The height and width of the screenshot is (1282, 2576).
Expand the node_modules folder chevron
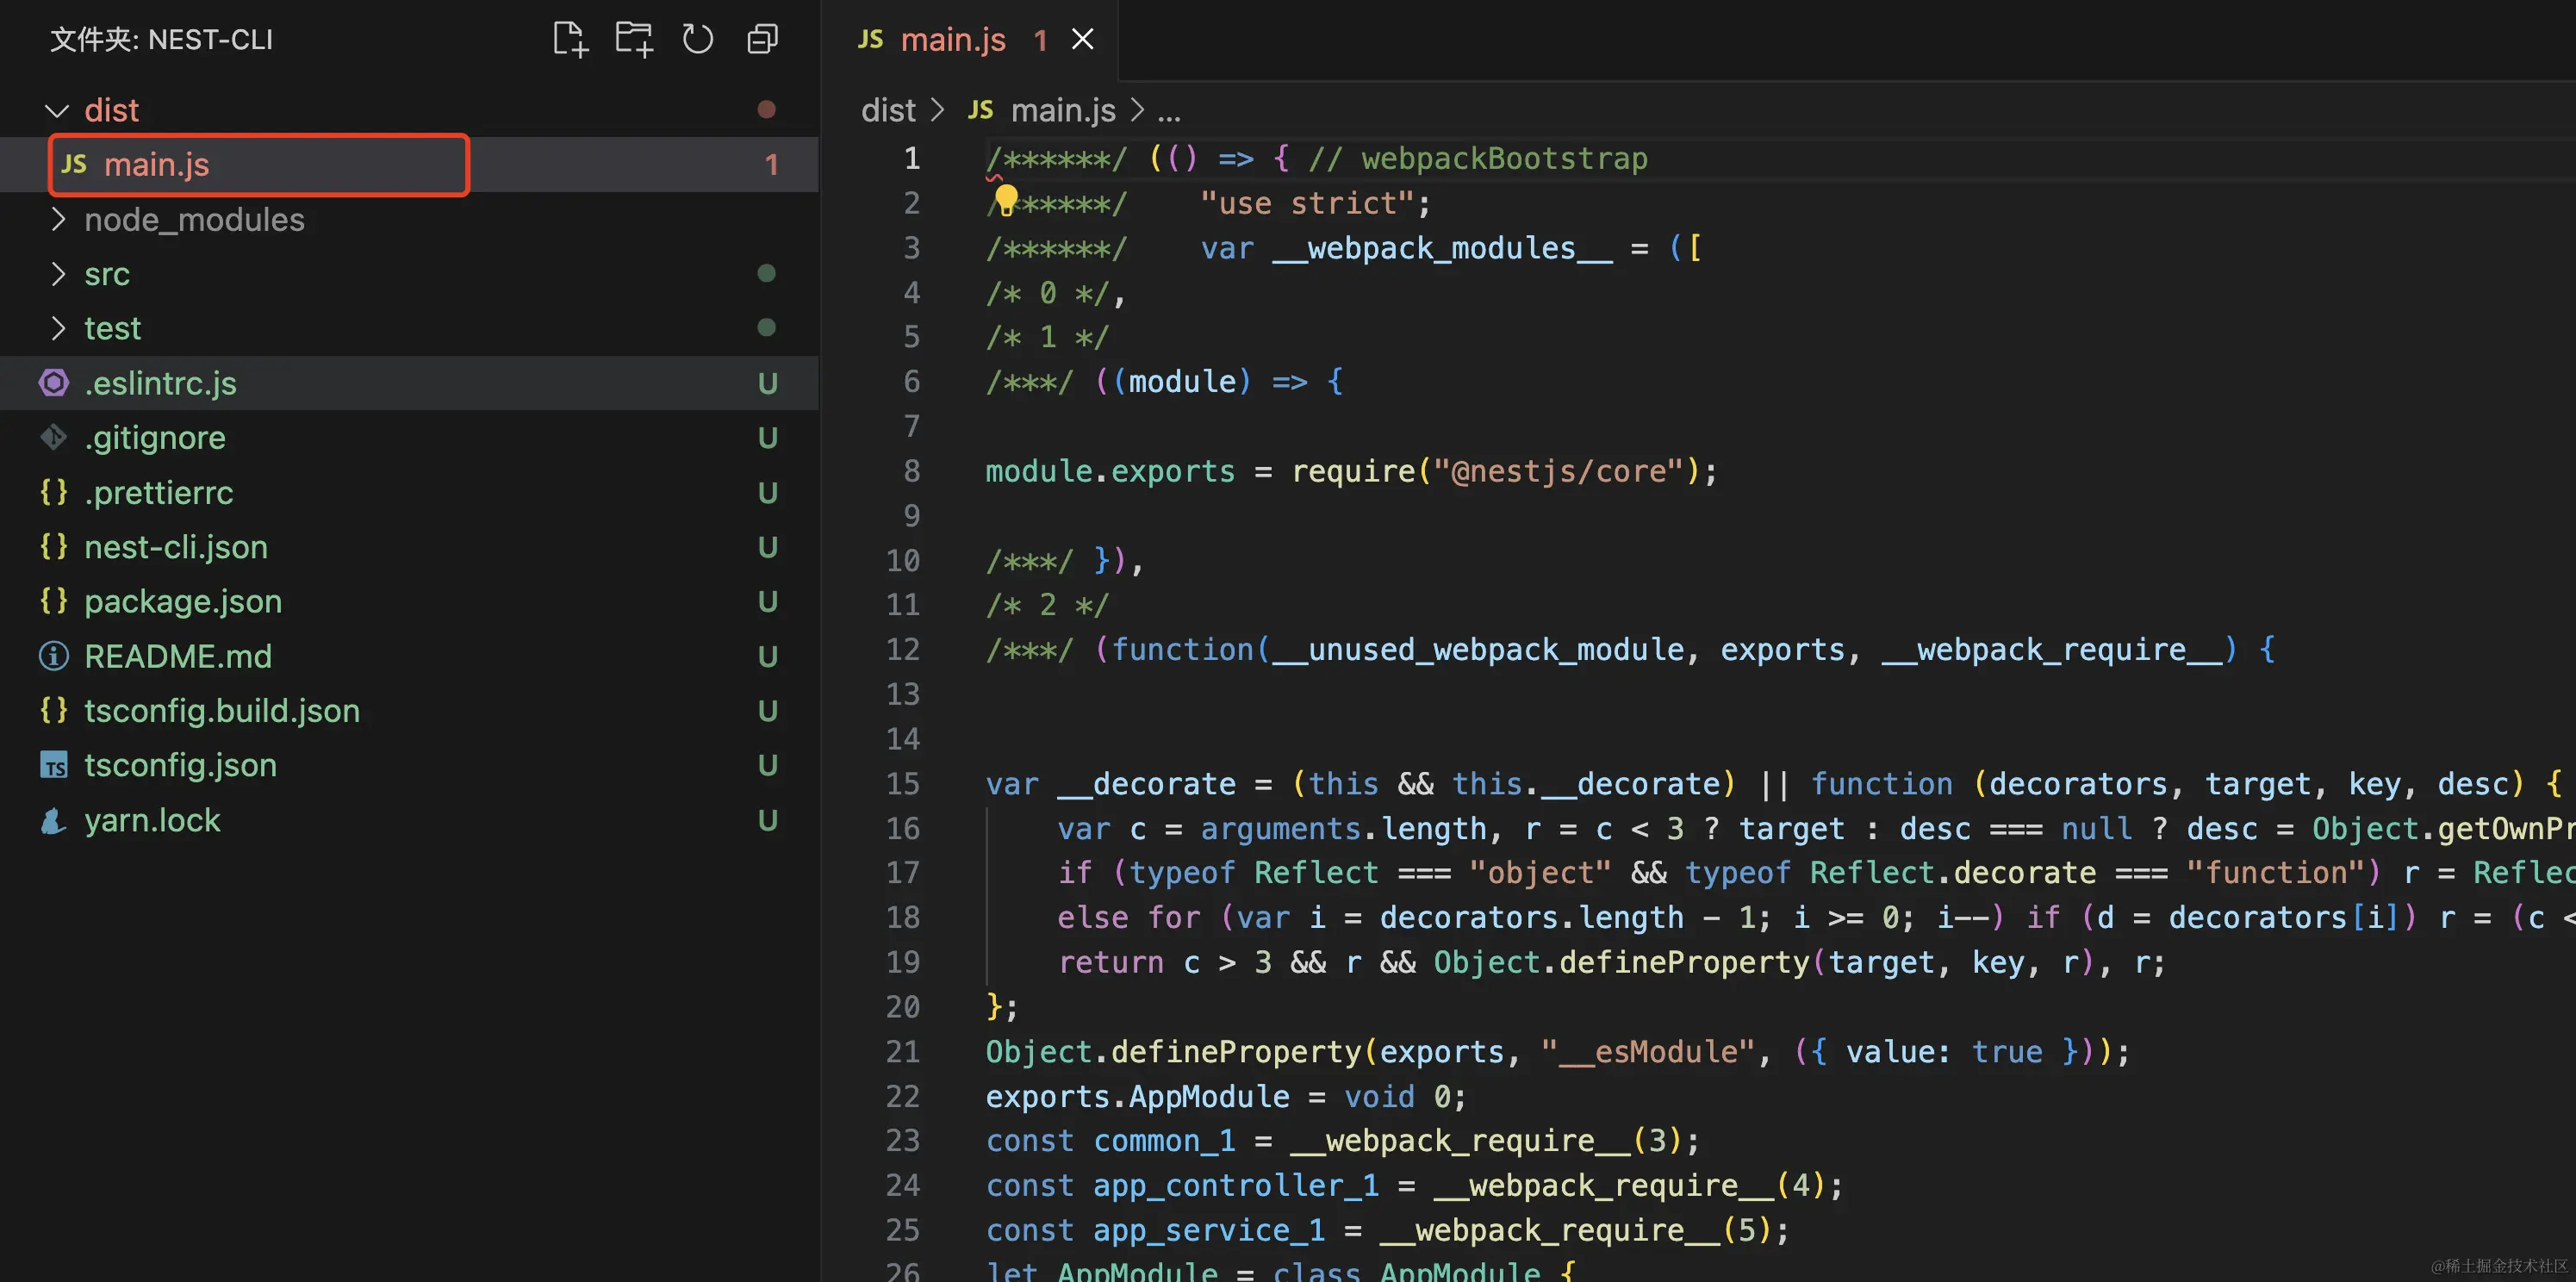[x=57, y=219]
